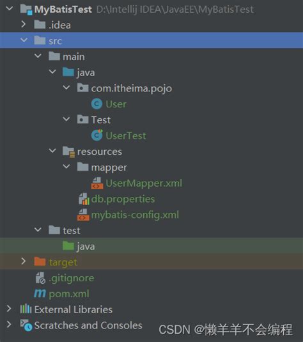Click the External Libraries icon

pyautogui.click(x=26, y=309)
